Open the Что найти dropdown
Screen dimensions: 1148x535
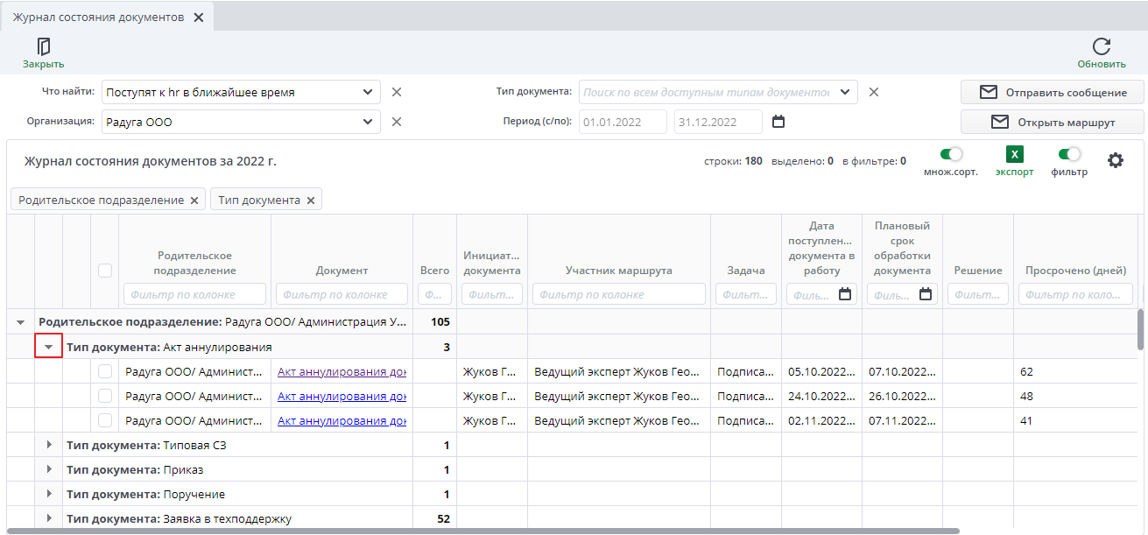[367, 92]
